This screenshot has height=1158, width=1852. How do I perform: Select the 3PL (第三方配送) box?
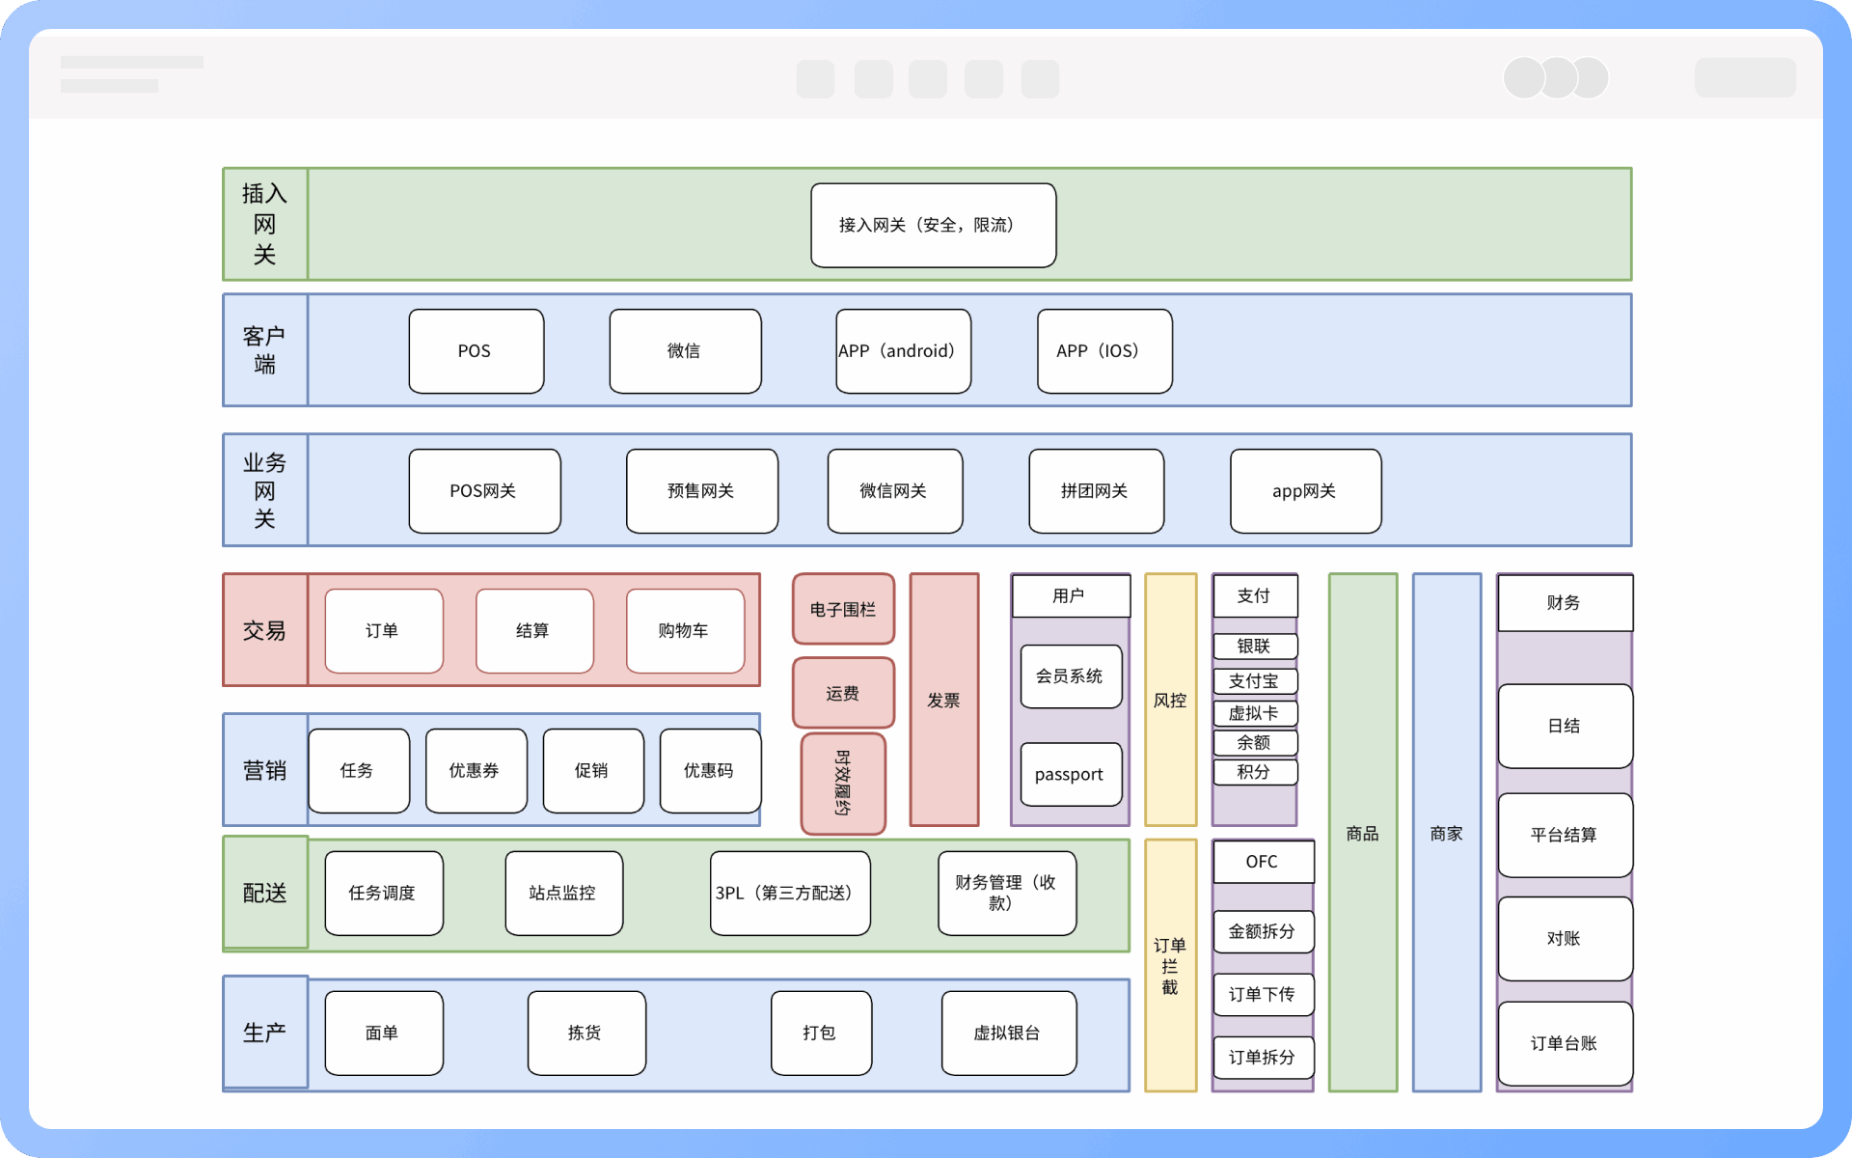pyautogui.click(x=789, y=893)
